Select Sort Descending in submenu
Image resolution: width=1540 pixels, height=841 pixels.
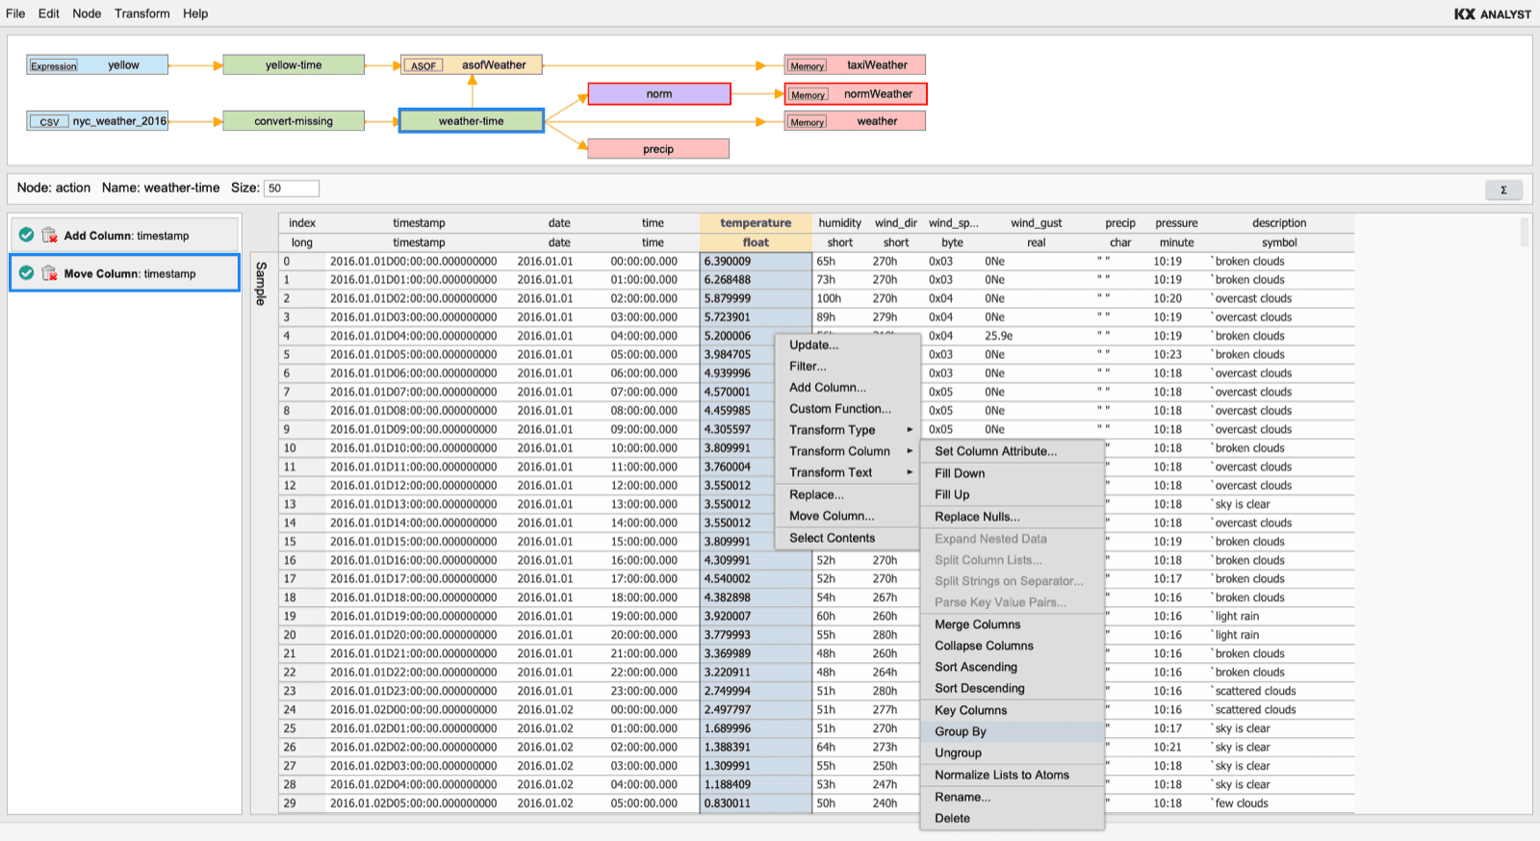(1012, 688)
